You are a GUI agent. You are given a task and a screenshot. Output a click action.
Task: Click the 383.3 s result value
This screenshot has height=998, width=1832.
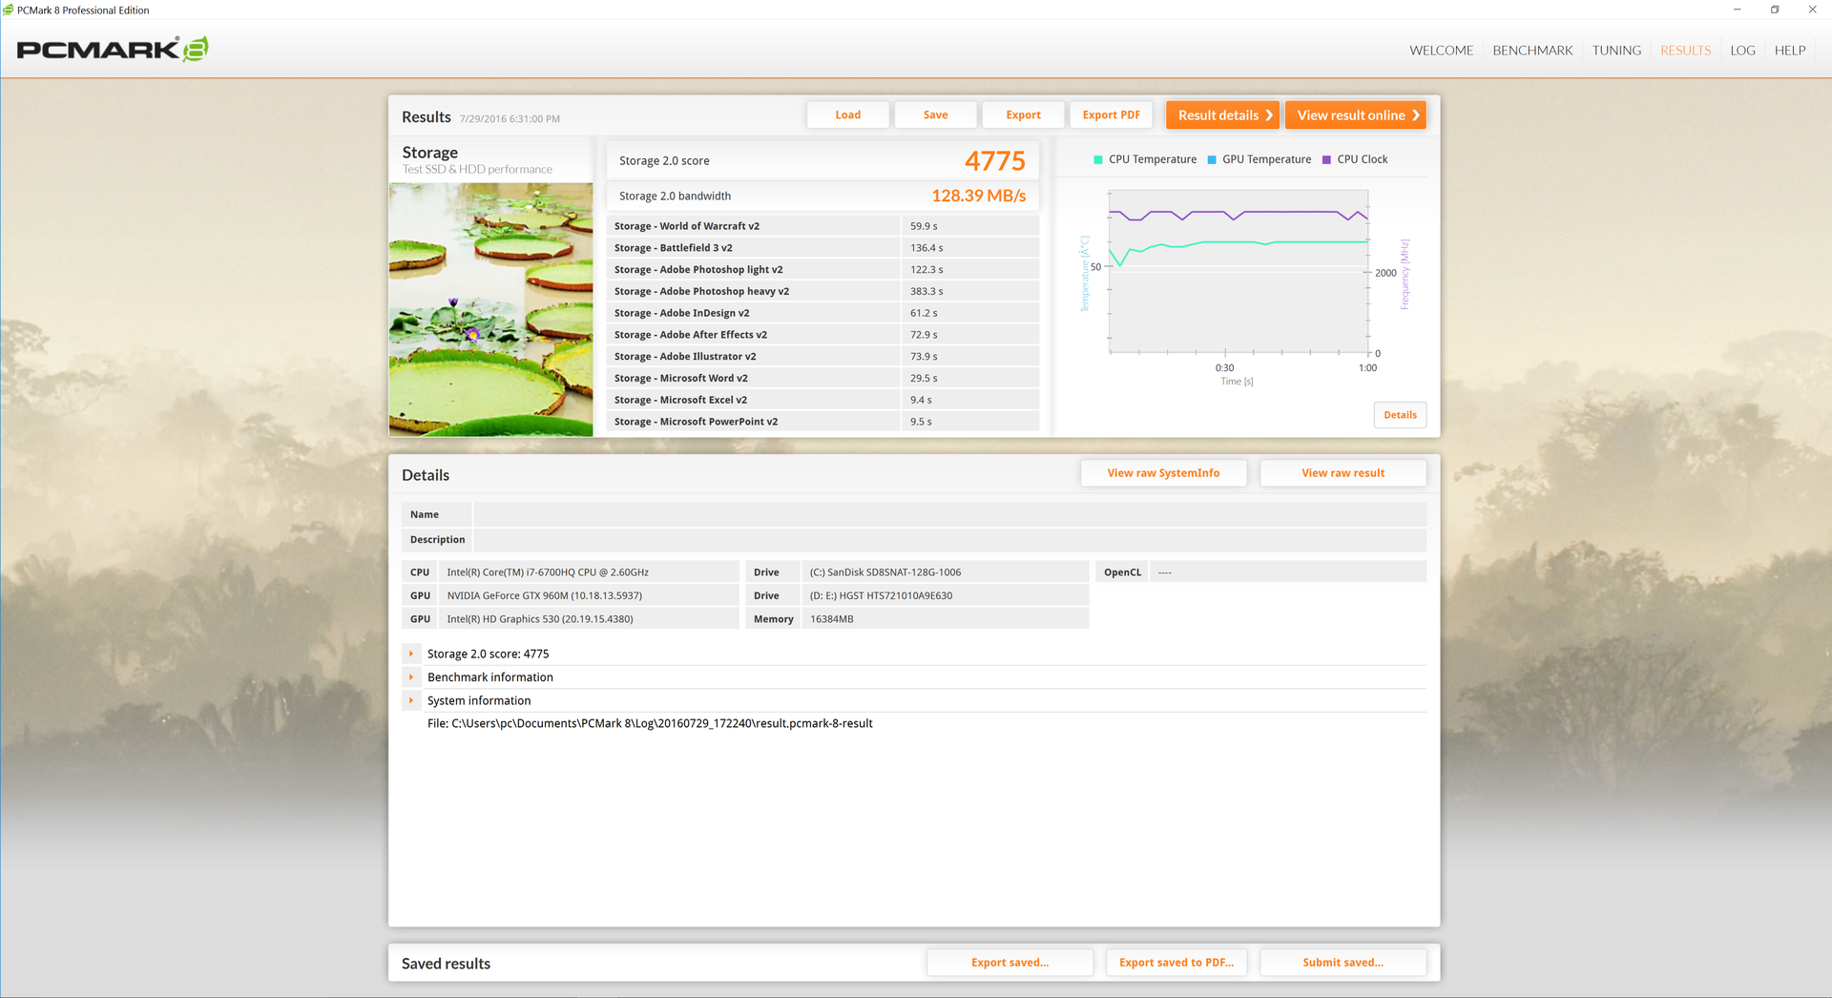[x=926, y=292]
